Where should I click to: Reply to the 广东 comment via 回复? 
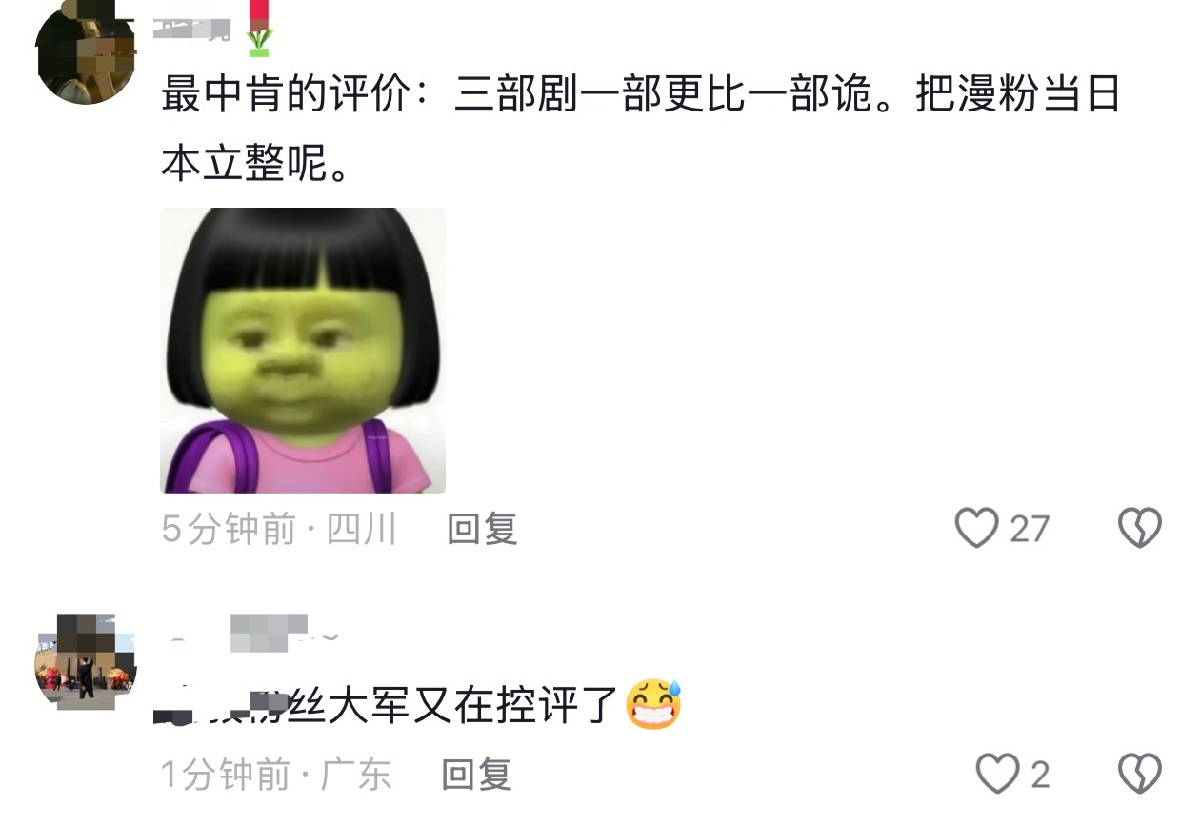pos(477,775)
